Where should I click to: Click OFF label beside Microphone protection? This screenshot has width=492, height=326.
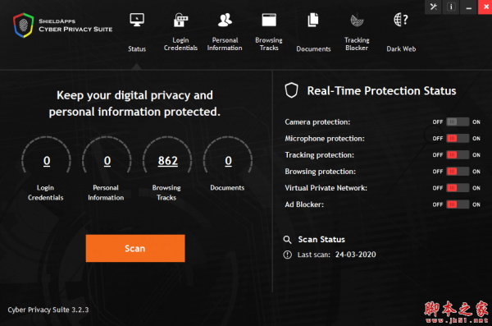[x=438, y=138]
